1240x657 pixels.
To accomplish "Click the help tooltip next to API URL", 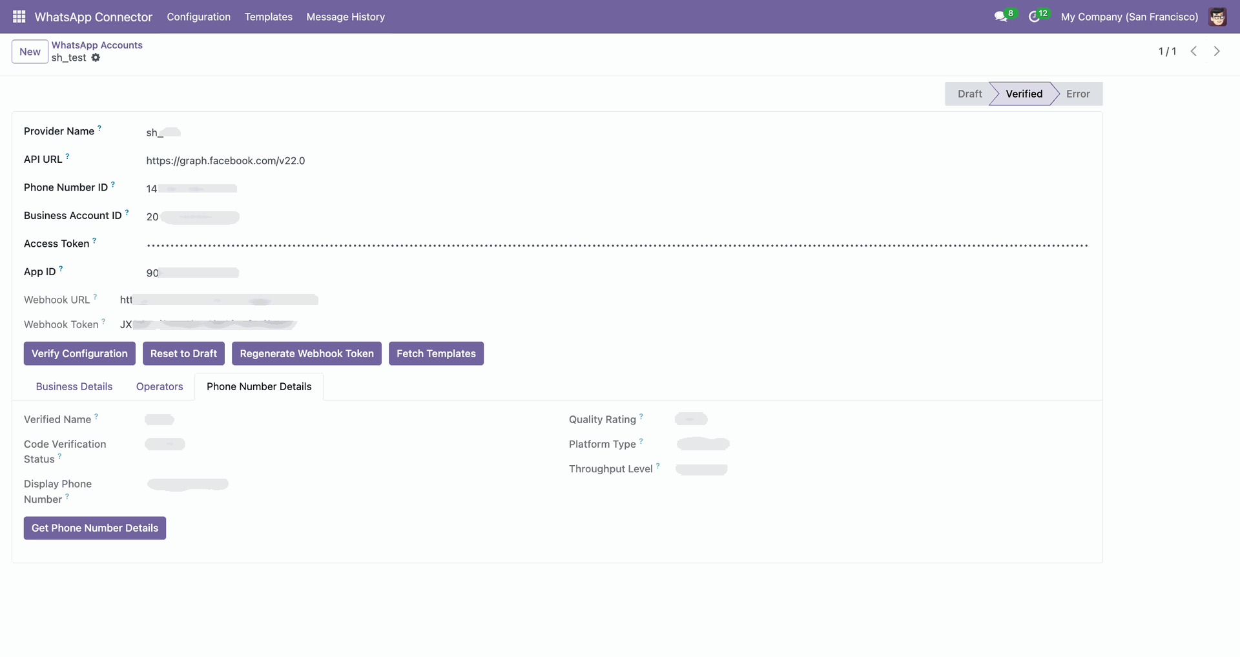I will [67, 156].
